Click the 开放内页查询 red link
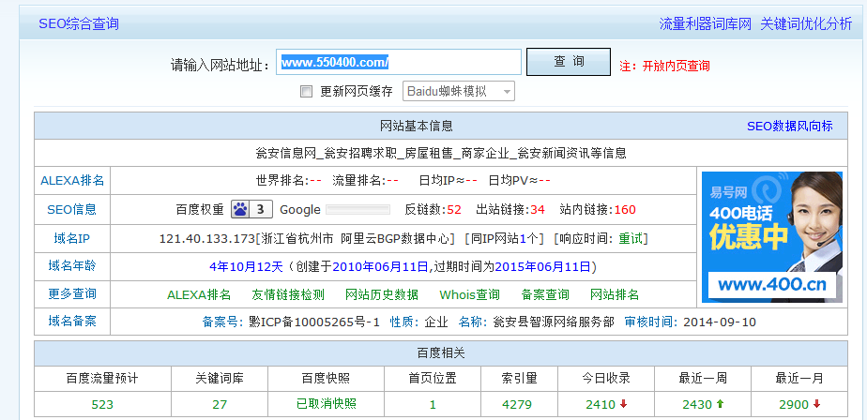This screenshot has width=867, height=420. [x=676, y=66]
